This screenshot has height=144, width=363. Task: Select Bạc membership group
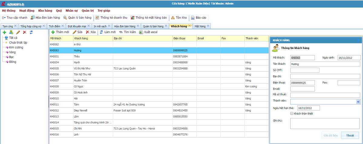pyautogui.click(x=12, y=57)
